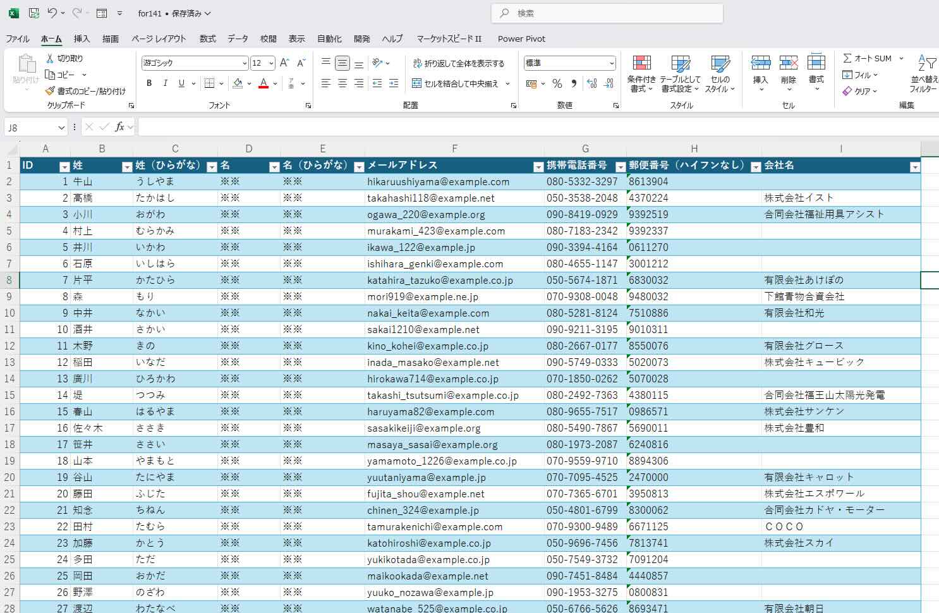
Task: Increase the cell indent
Action: (394, 83)
